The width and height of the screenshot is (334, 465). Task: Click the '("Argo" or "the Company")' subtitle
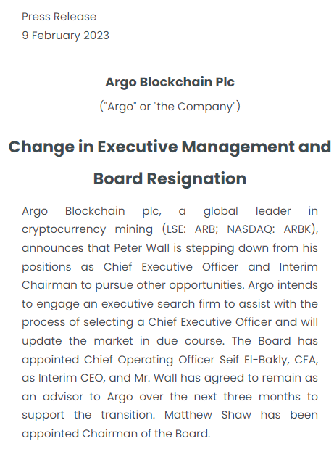(x=170, y=106)
